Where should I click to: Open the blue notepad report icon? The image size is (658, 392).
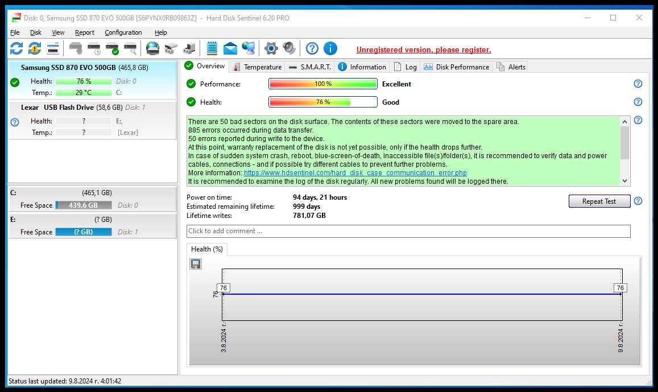click(x=212, y=49)
